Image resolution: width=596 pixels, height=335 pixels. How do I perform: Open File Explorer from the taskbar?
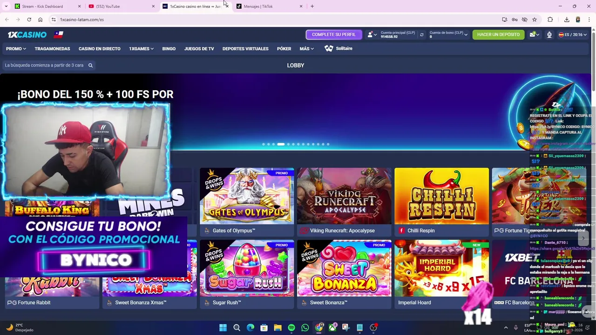[x=278, y=328]
